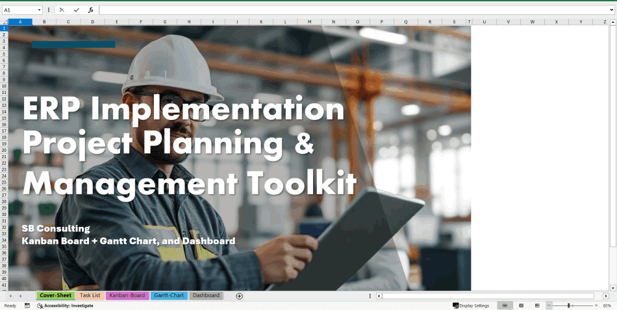Click the Enter checkmark formula icon

[77, 10]
